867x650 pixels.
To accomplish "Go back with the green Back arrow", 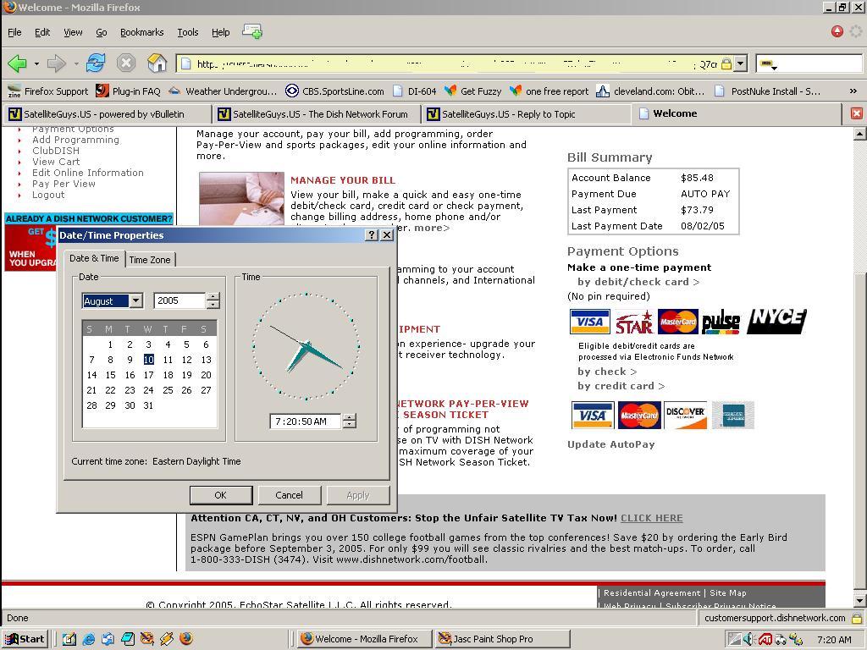I will point(17,63).
